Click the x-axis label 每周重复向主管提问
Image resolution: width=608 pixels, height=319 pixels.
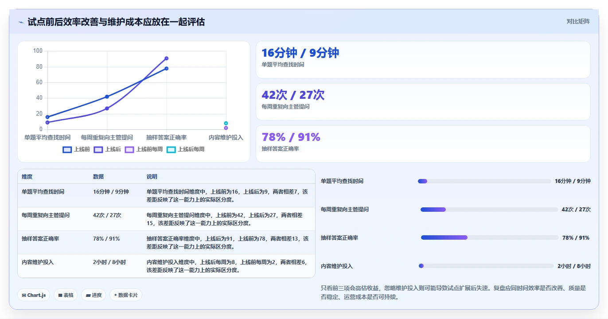tap(107, 138)
